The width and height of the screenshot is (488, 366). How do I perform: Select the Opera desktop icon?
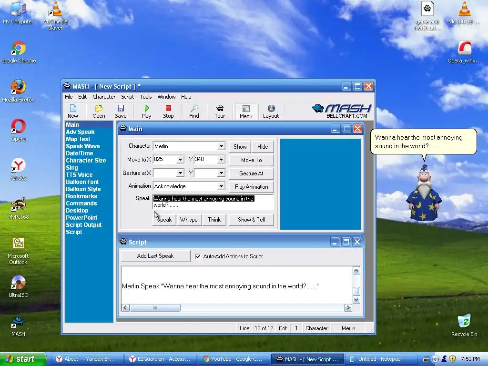coord(19,130)
